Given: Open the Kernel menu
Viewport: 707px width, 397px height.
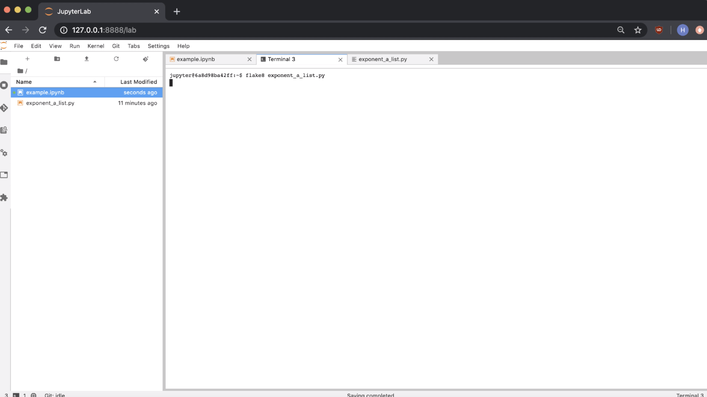Looking at the screenshot, I should tap(96, 46).
